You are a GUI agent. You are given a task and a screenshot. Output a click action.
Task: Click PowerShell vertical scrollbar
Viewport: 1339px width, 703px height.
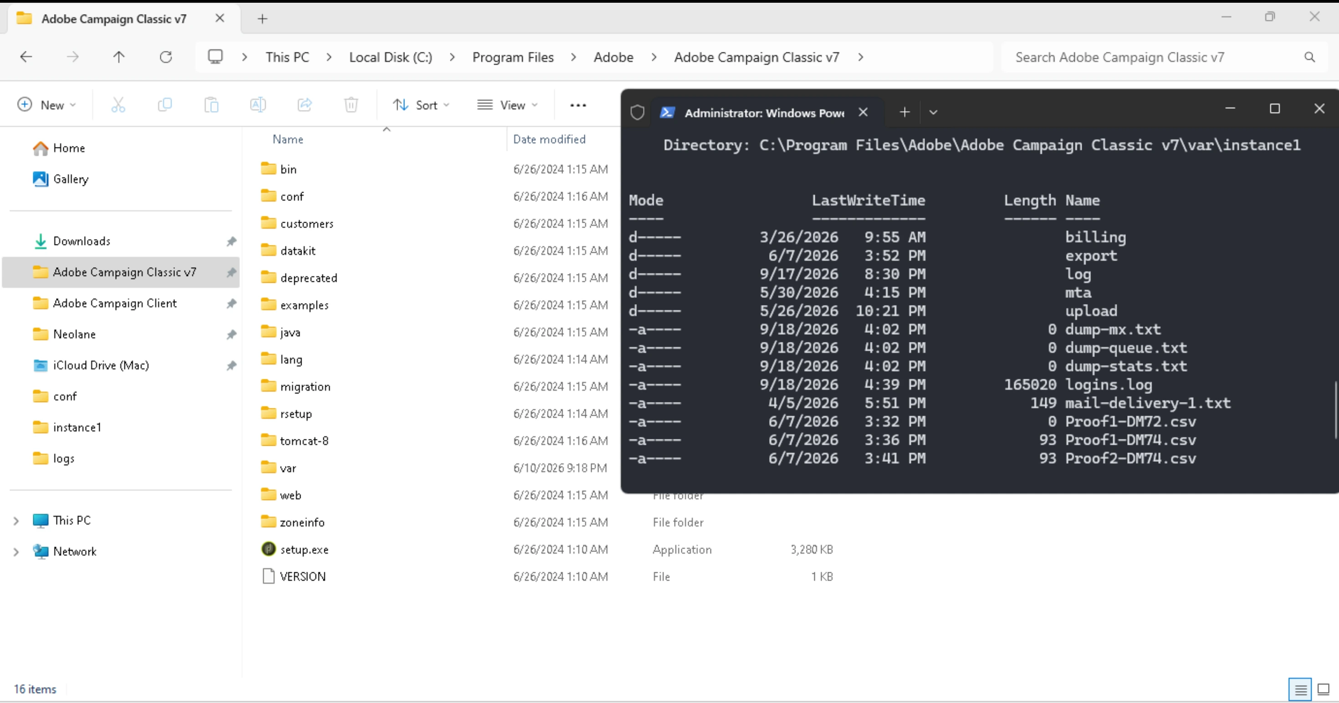pos(1335,411)
